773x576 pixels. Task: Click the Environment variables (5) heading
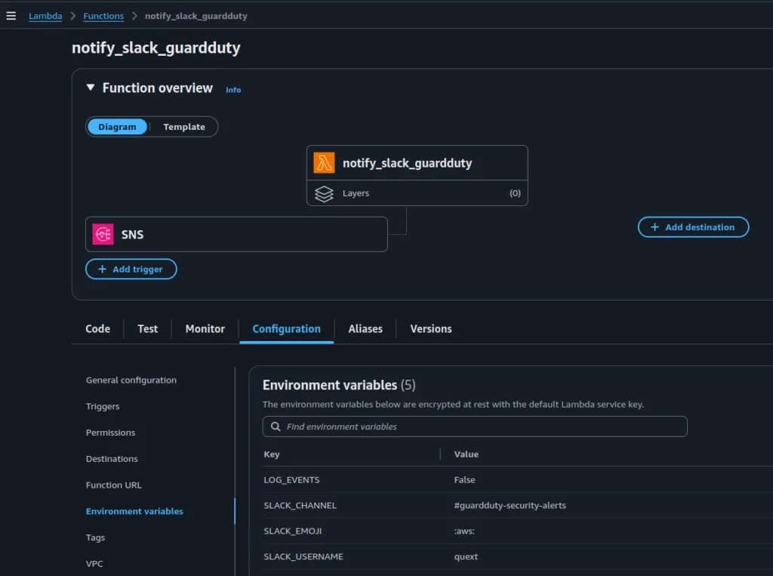339,385
